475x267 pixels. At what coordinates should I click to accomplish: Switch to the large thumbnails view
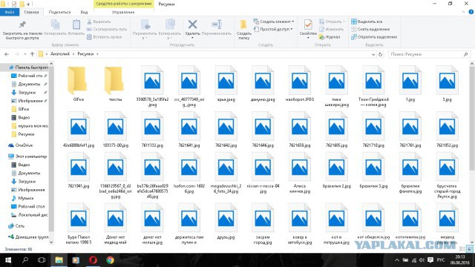pos(470,249)
